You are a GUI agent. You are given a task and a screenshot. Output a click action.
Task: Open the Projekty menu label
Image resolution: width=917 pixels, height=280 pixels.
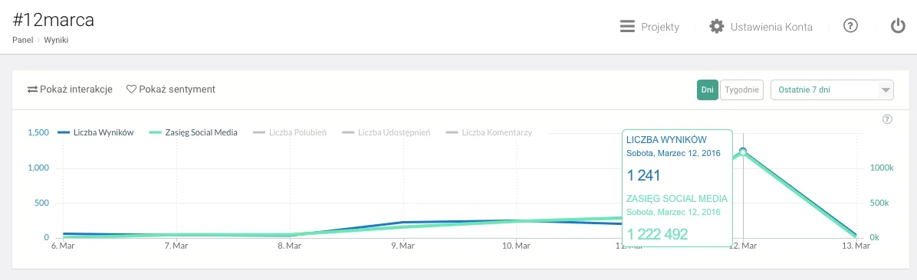click(660, 27)
